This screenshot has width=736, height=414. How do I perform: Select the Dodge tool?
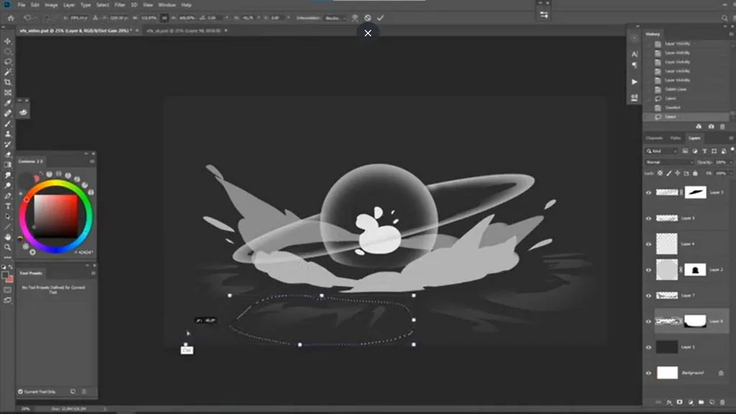[7, 185]
